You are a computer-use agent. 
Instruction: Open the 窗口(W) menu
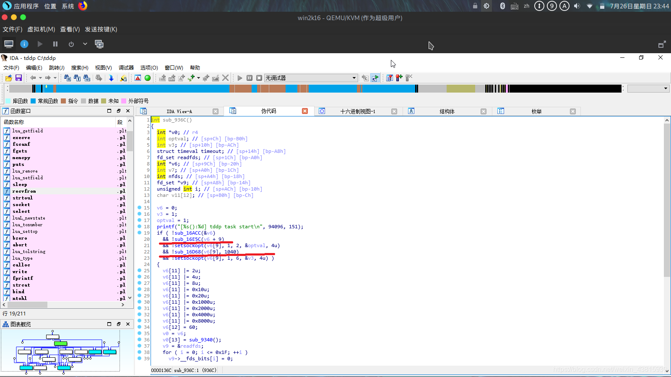[174, 67]
